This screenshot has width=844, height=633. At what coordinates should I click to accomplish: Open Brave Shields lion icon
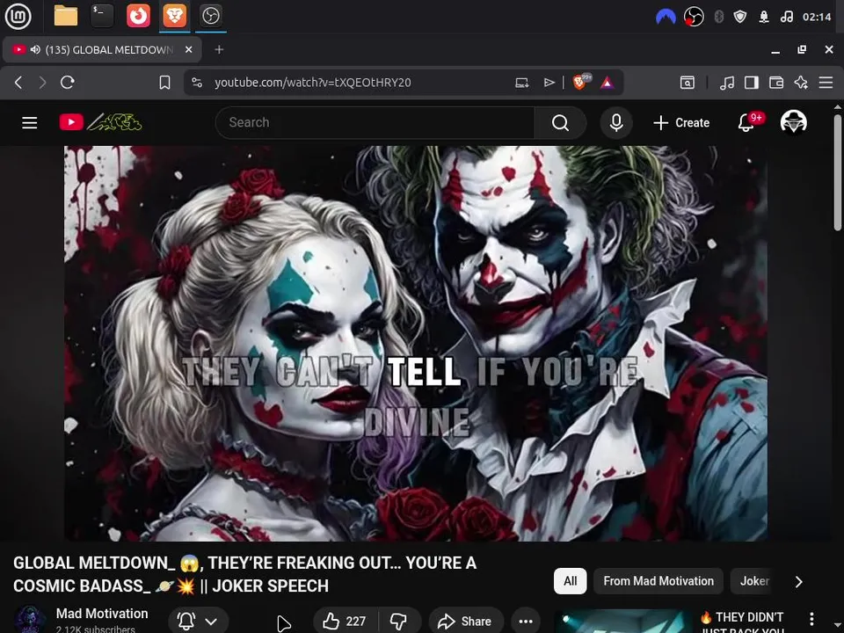coord(580,82)
